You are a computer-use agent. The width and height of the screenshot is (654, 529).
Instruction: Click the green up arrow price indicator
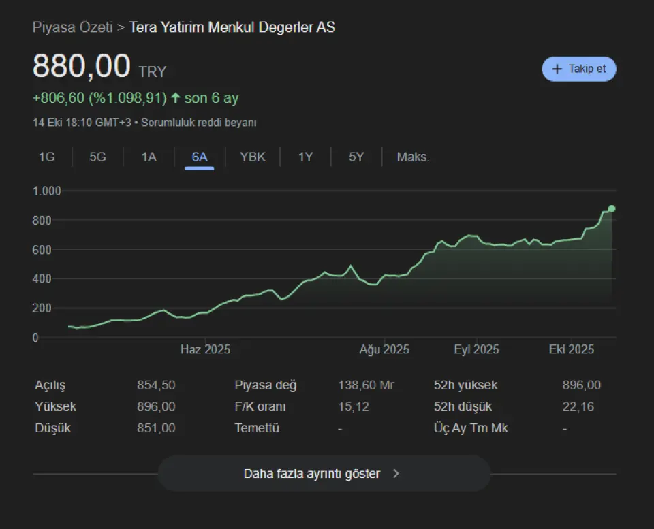(175, 98)
